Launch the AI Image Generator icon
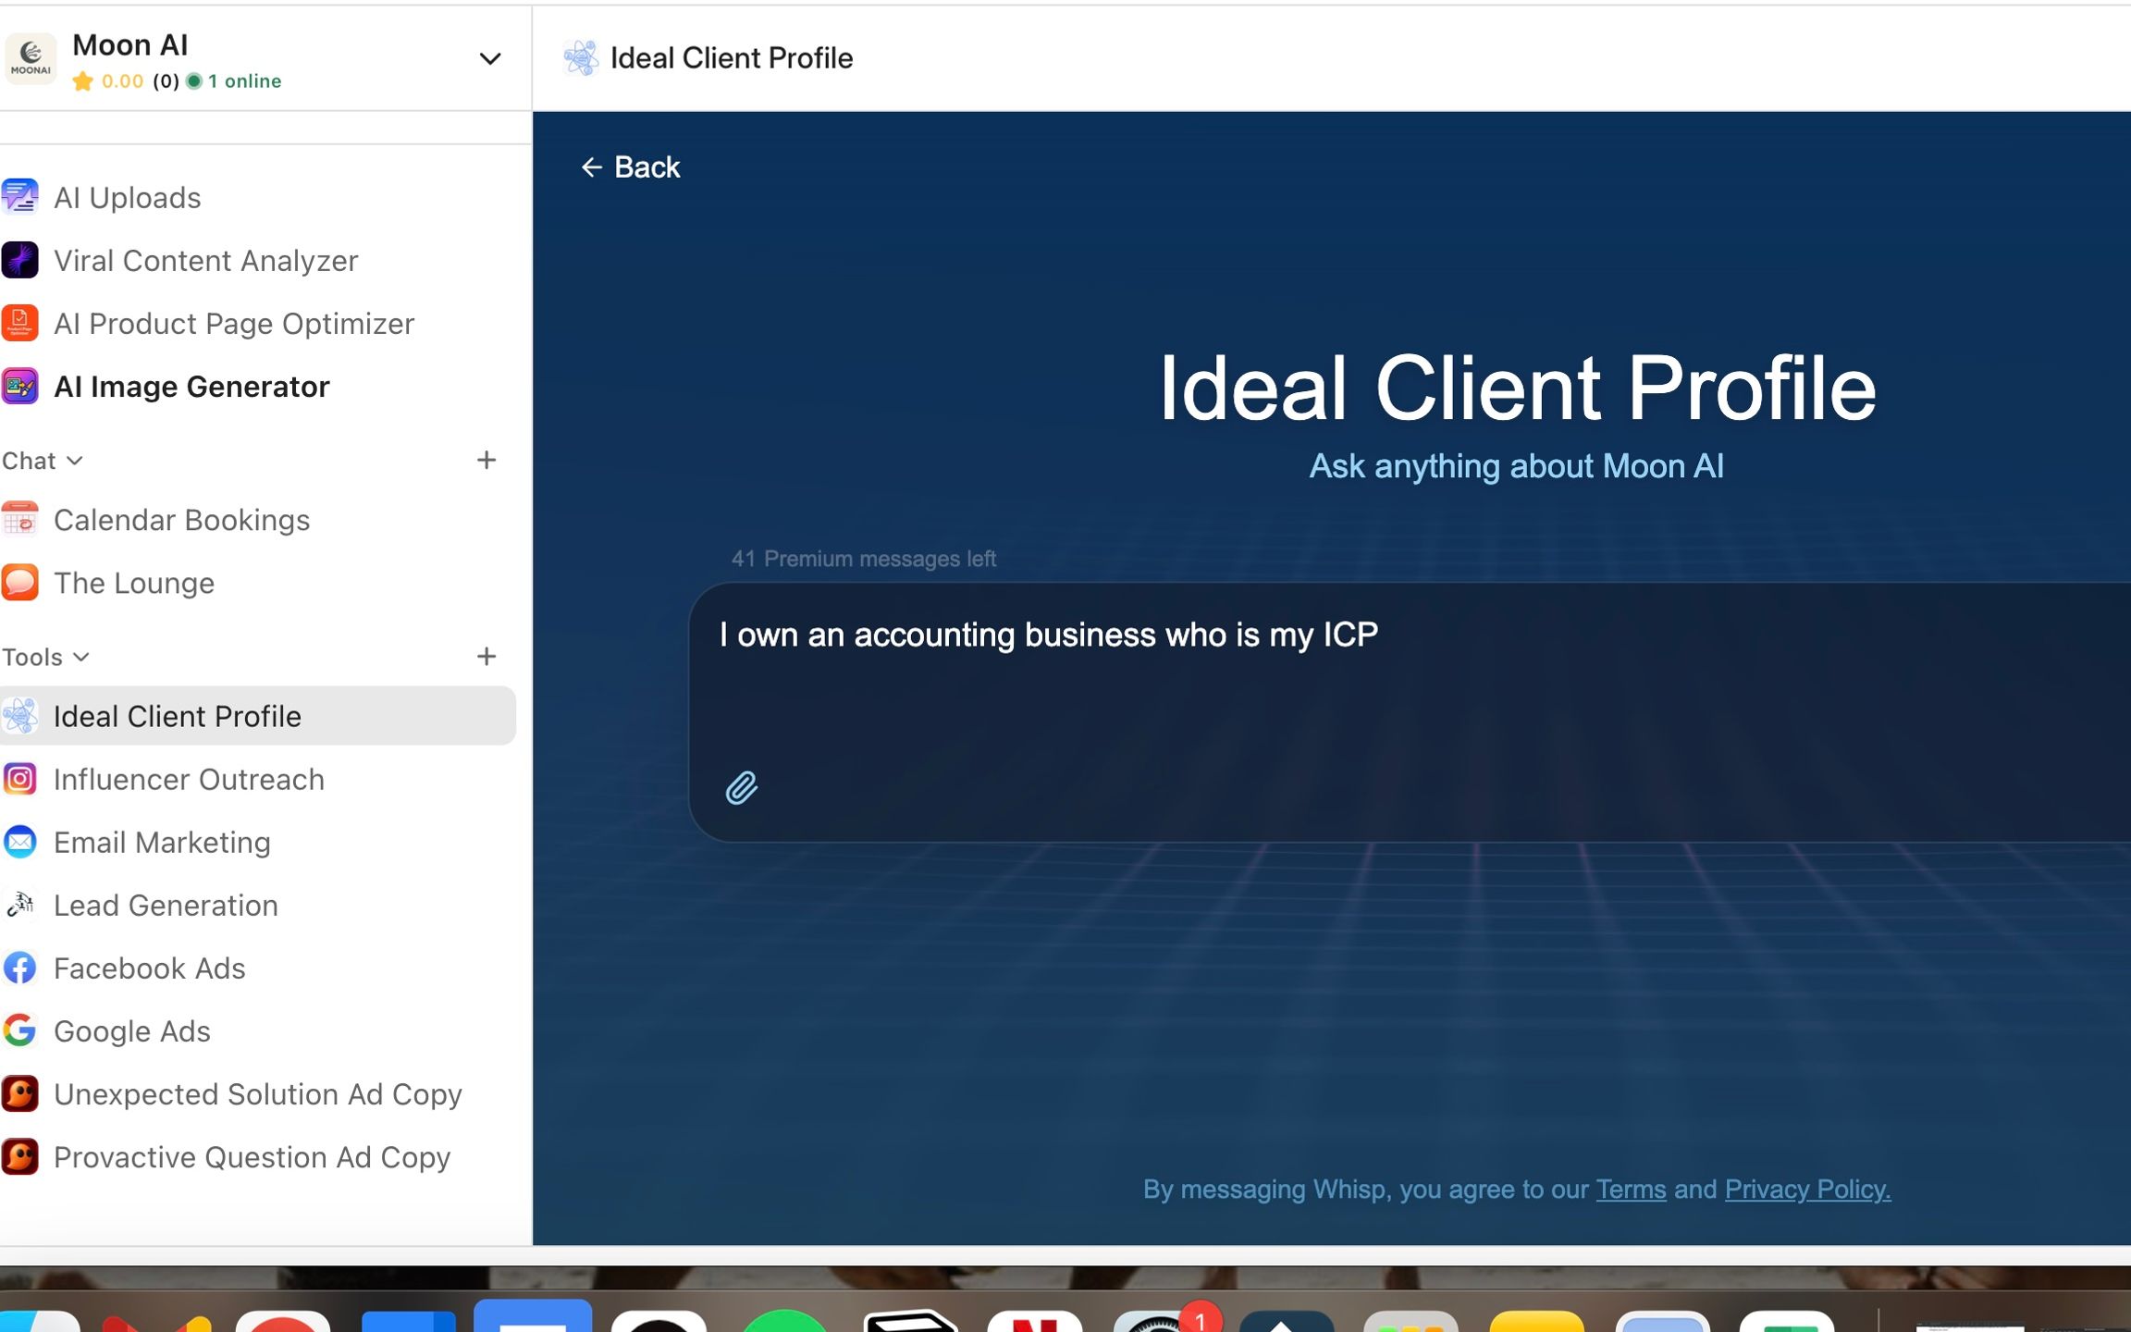Image resolution: width=2131 pixels, height=1332 pixels. pos(19,386)
